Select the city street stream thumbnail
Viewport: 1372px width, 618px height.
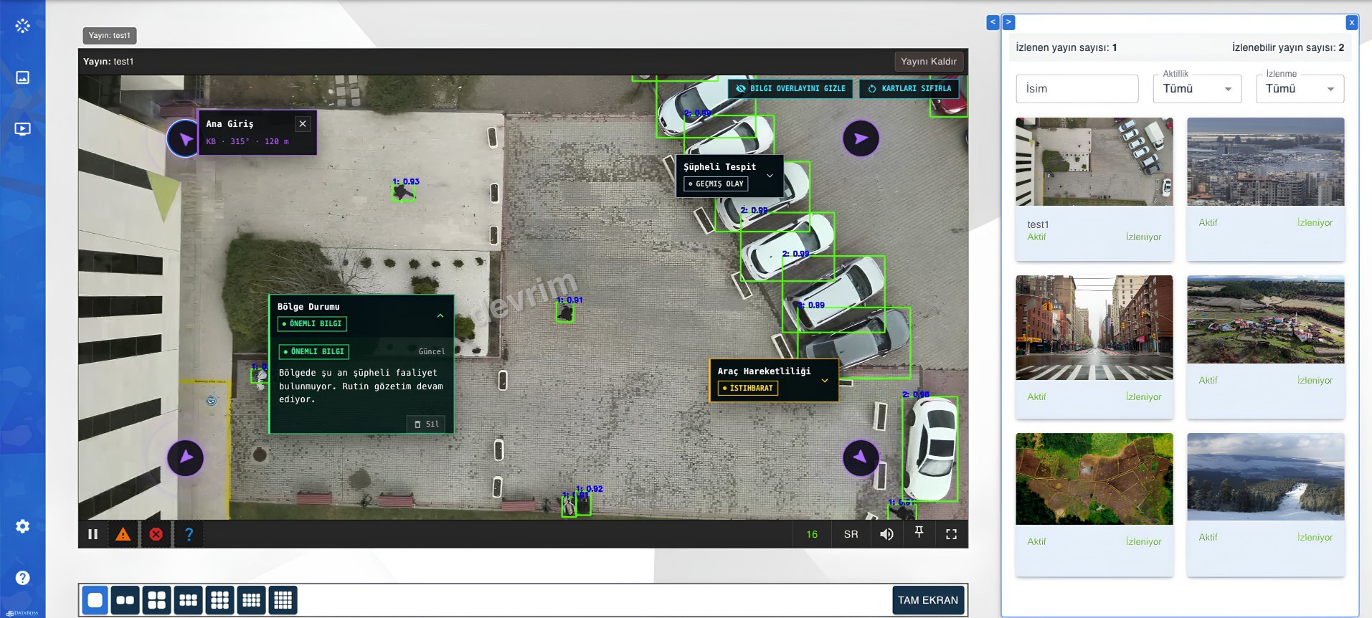pyautogui.click(x=1094, y=328)
